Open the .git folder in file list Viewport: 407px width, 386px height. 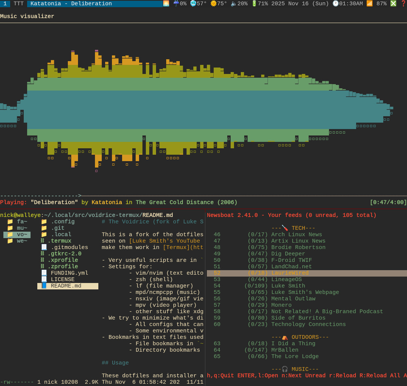point(57,228)
